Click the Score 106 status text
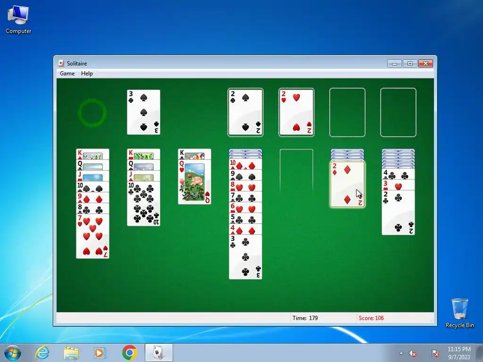The height and width of the screenshot is (362, 483). pyautogui.click(x=371, y=318)
